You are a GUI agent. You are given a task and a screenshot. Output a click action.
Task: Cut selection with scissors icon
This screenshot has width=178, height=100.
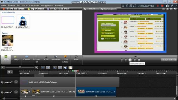tap(55, 68)
